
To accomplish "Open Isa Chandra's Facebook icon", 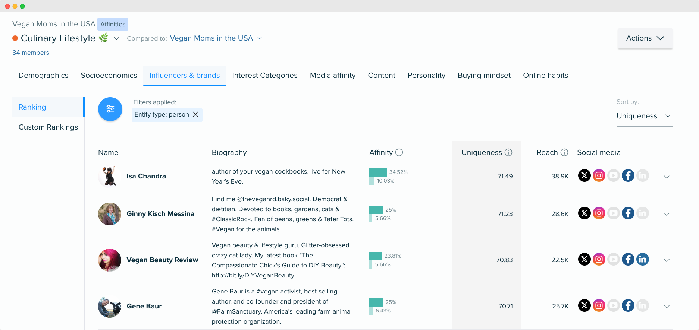I will [x=628, y=175].
